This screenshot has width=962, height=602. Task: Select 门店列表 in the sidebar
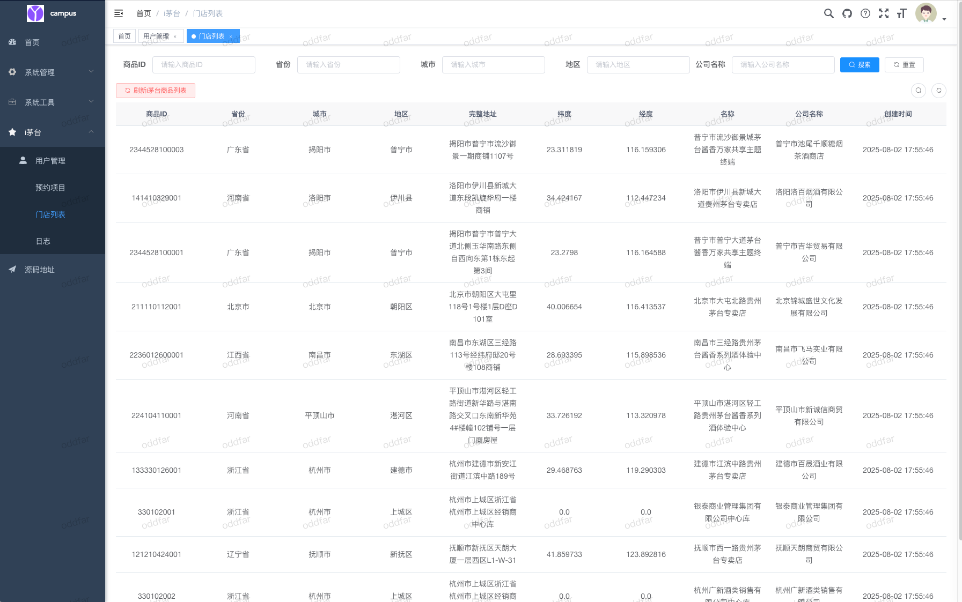(x=53, y=214)
